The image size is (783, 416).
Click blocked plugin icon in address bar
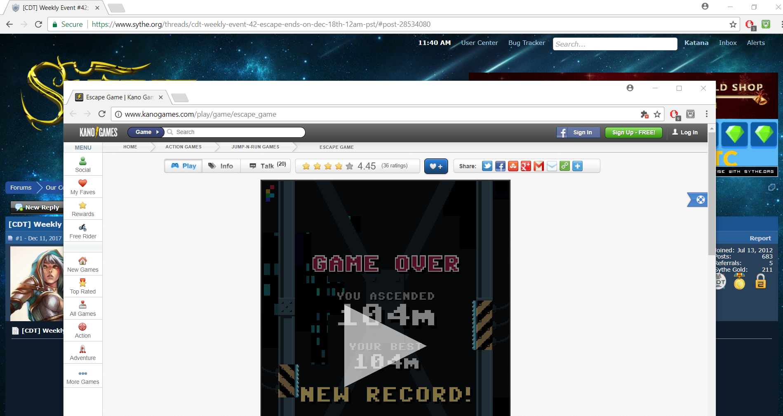pos(644,114)
